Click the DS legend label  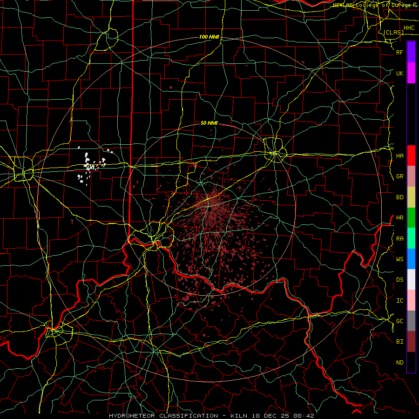pos(399,280)
